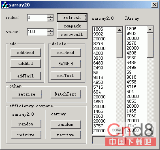Click the addMid button
The height and width of the screenshot is (150, 160).
coord(26,63)
